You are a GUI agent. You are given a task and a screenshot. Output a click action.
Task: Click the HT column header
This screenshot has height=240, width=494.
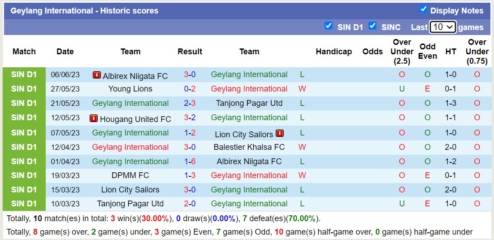[x=451, y=52]
